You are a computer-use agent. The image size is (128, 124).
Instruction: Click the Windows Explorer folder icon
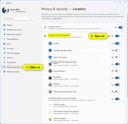(50, 119)
